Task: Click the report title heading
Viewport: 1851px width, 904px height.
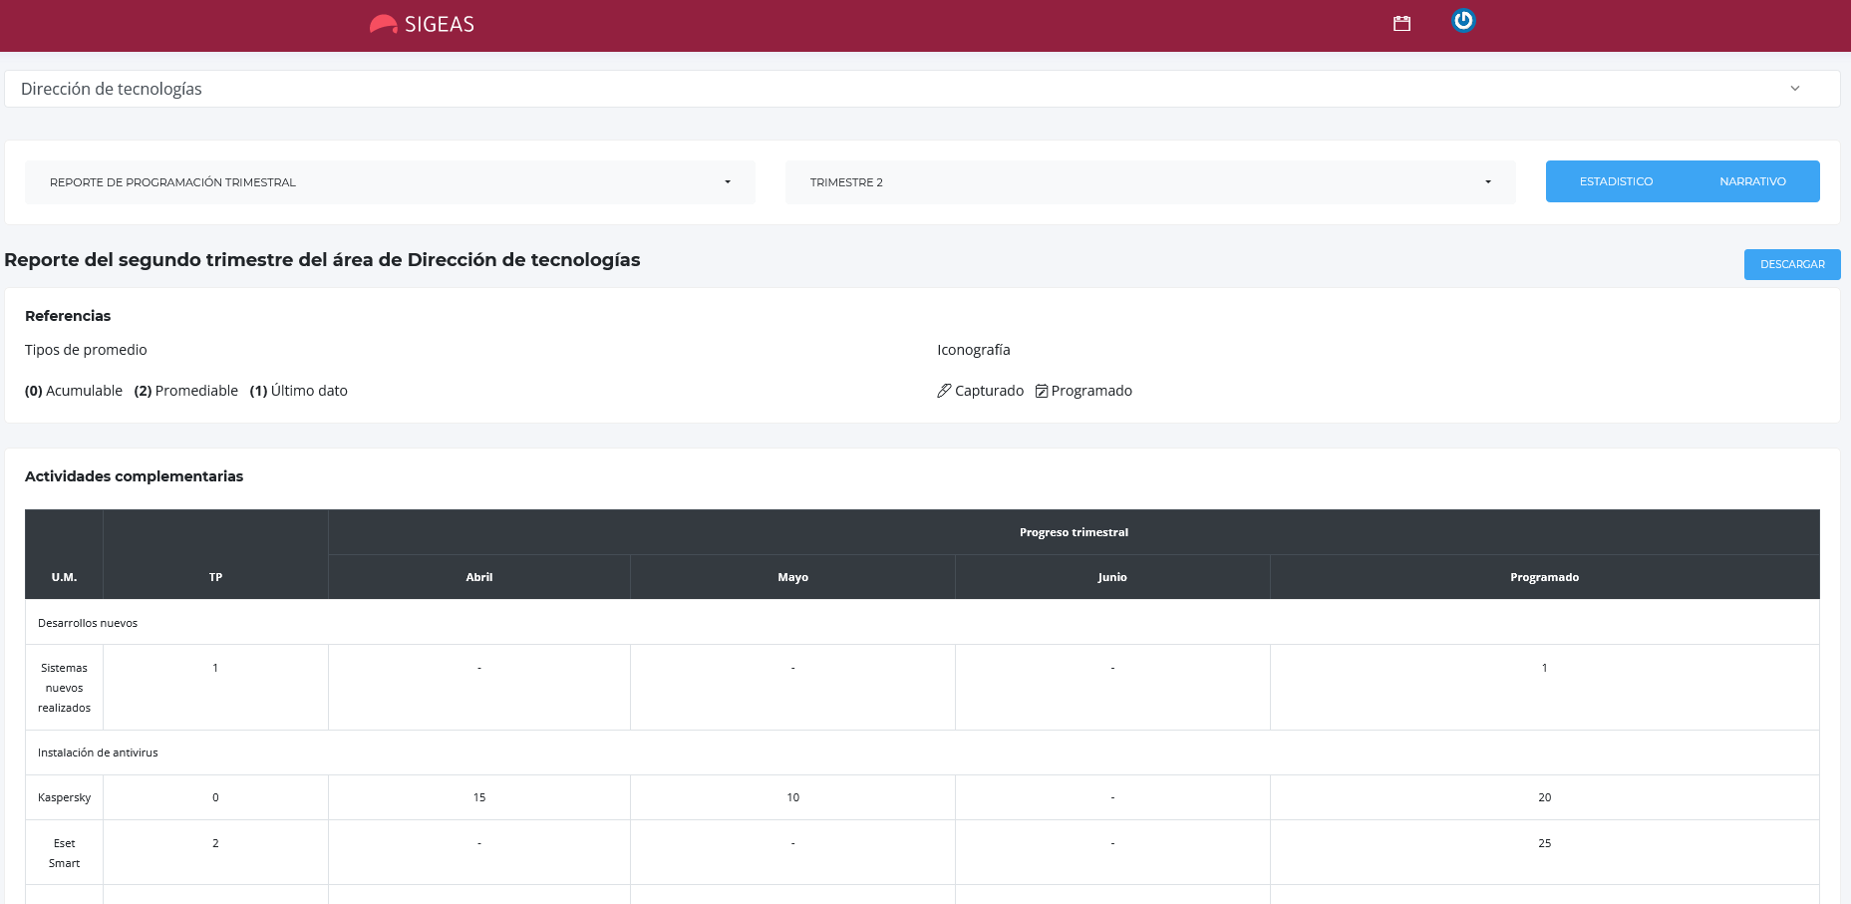Action: pyautogui.click(x=323, y=260)
